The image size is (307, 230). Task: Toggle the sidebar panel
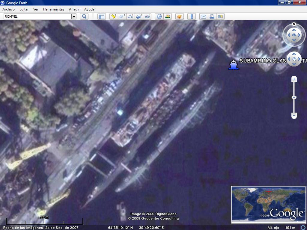[x=102, y=16]
